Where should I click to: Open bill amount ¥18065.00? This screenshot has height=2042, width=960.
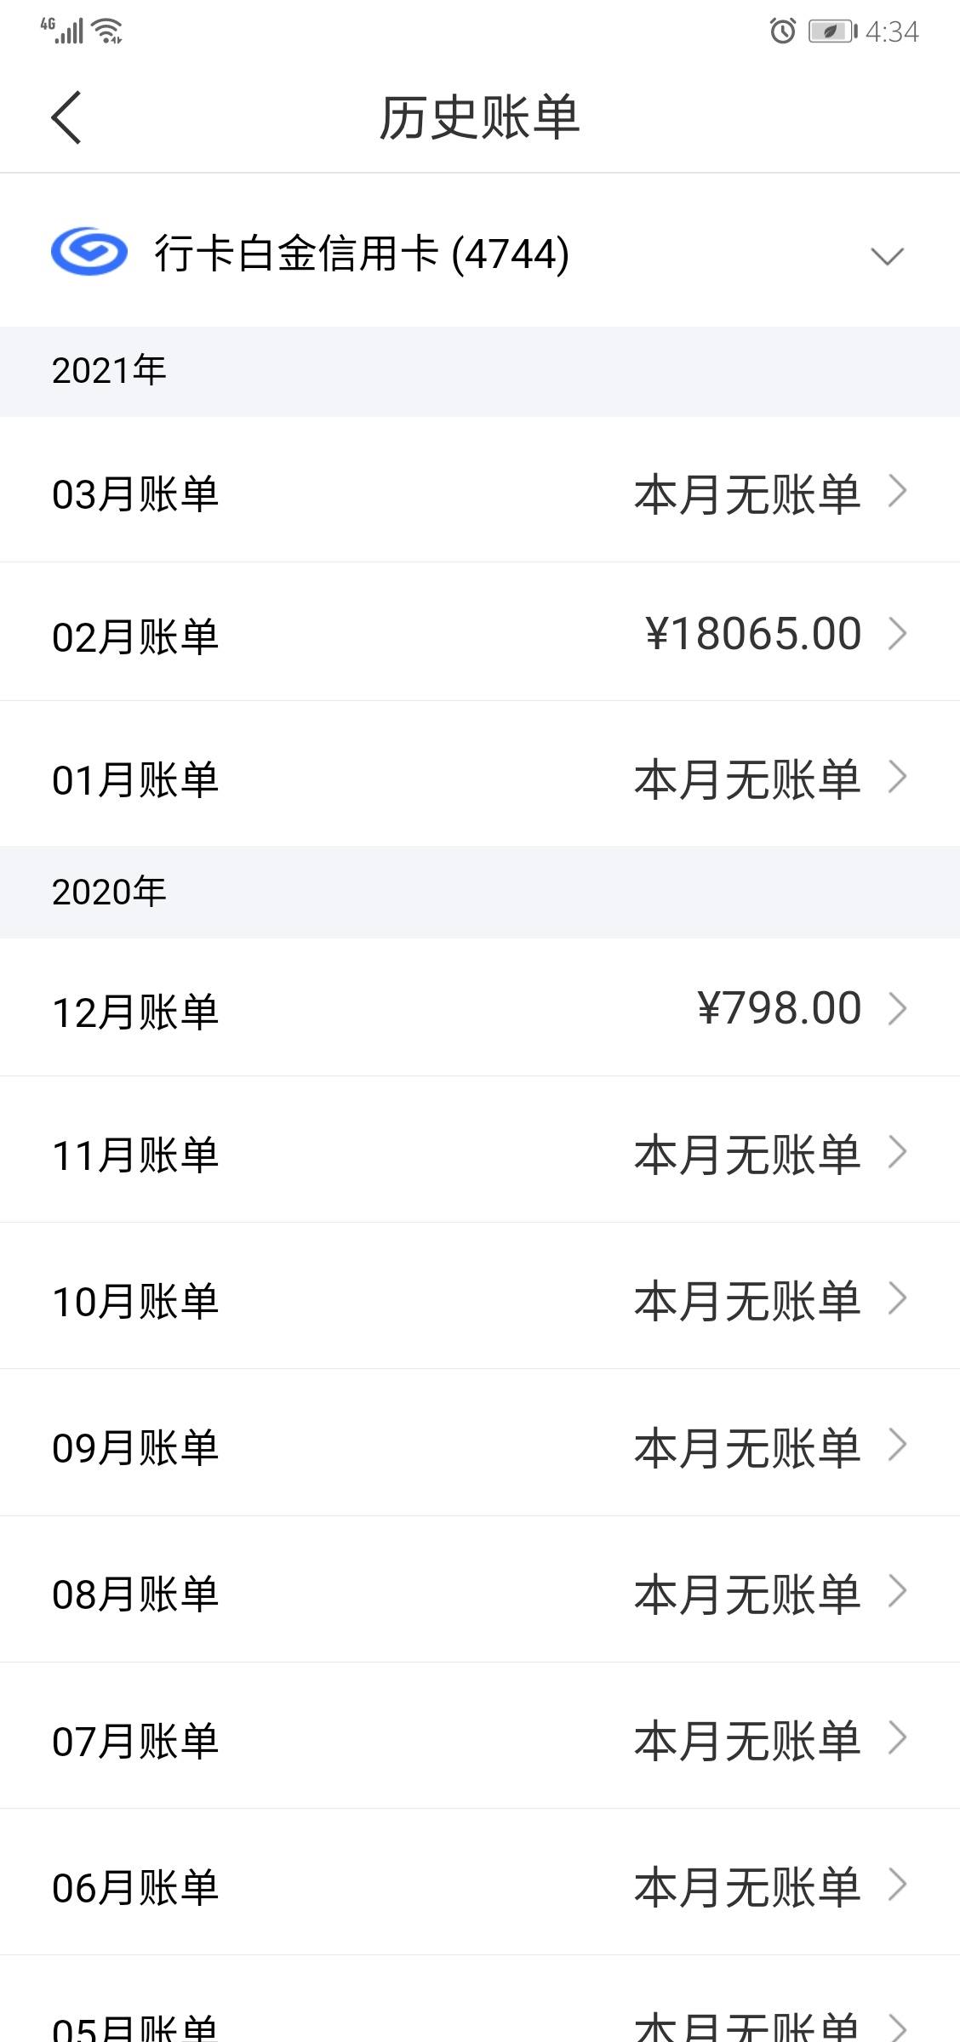(x=753, y=634)
